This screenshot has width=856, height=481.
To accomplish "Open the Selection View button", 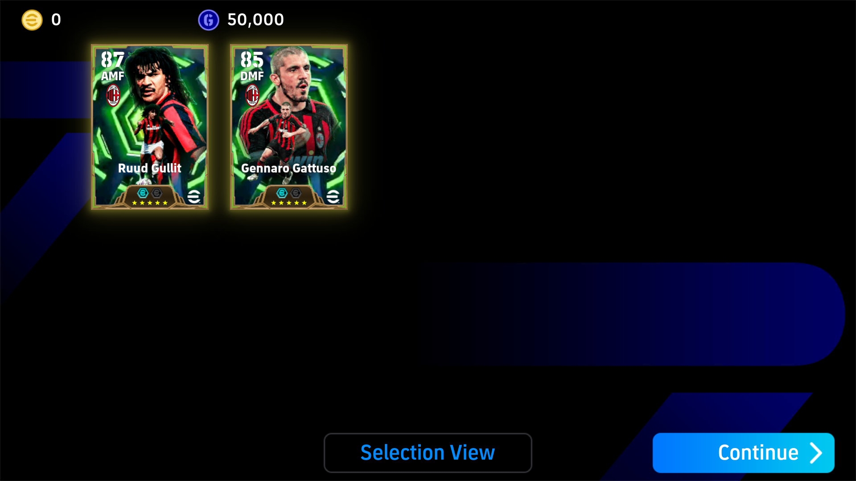I will coord(428,453).
